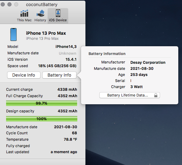
Task: Click the gray iPhone 13 Pro Max subtitle
Action: coord(42,38)
